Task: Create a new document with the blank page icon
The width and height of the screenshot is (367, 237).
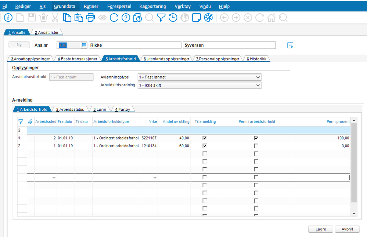Action: pos(20,18)
